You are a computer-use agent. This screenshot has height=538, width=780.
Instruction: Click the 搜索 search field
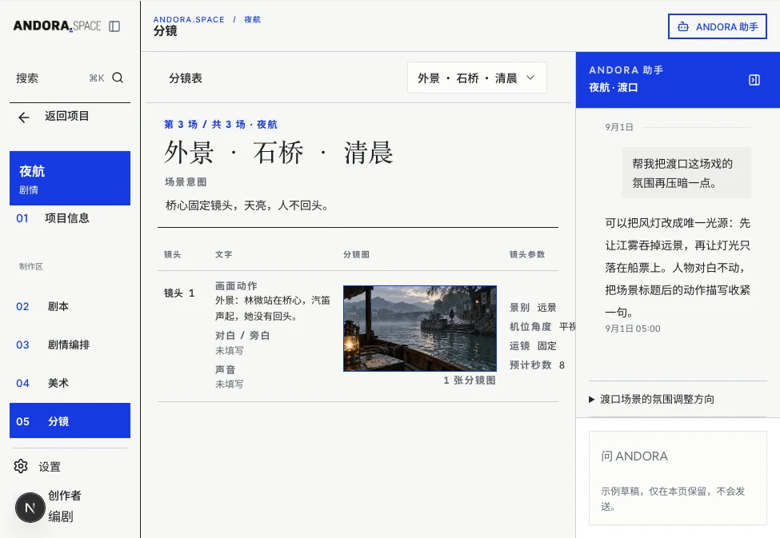[70, 78]
